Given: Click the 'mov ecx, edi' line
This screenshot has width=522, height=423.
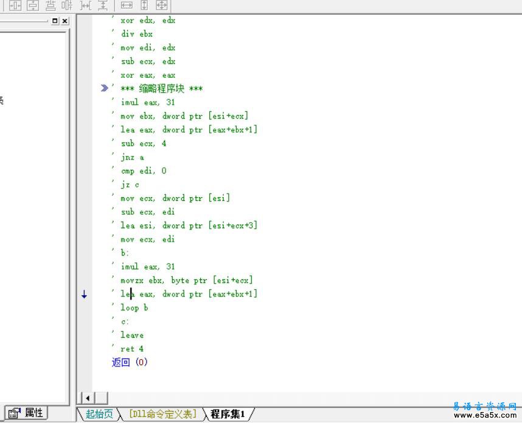Looking at the screenshot, I should tap(147, 239).
